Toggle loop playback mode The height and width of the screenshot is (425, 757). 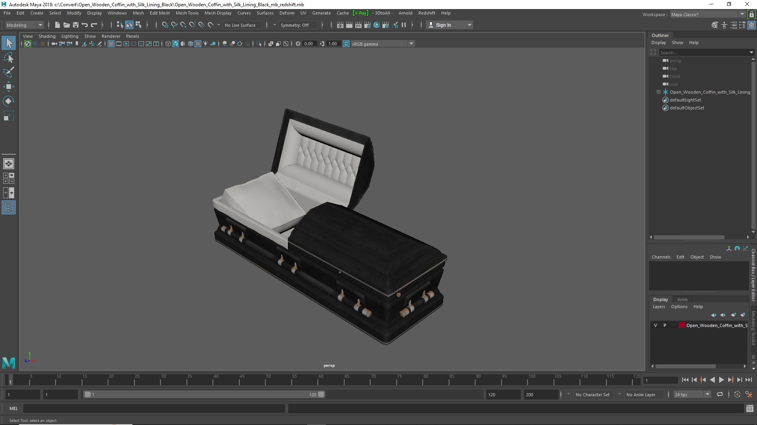pos(720,394)
